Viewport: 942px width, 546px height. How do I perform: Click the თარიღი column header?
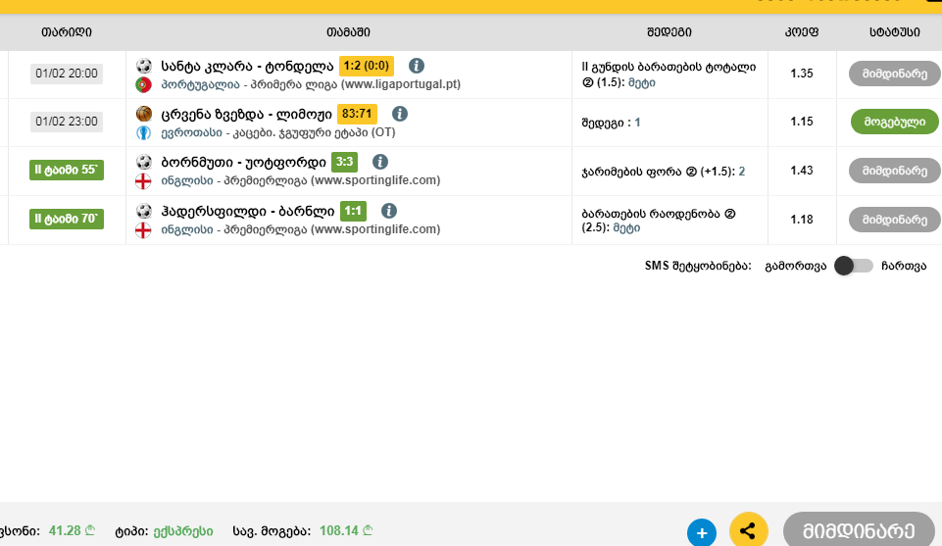[x=66, y=32]
